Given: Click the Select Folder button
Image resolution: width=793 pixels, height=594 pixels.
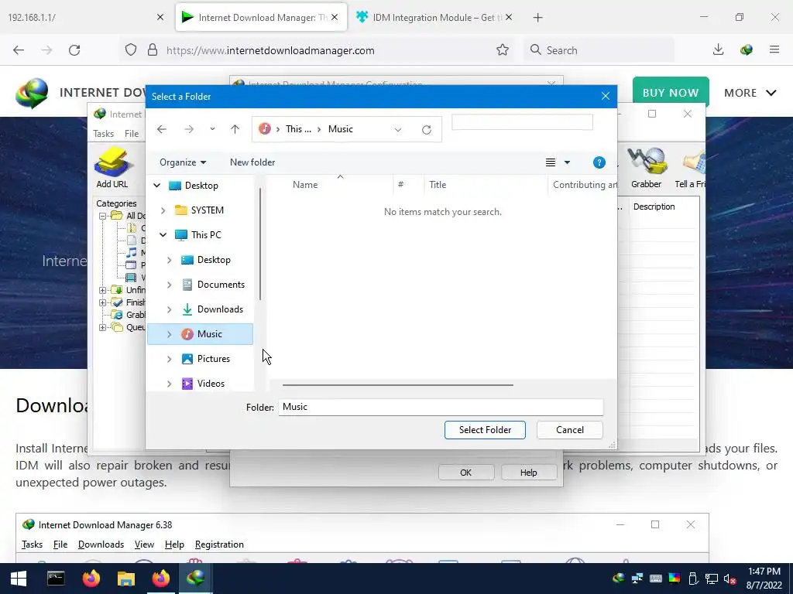Looking at the screenshot, I should click(x=485, y=430).
